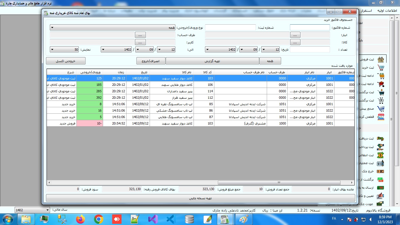Select the صدور پیش فاکتور blue cart icon

[x=381, y=109]
